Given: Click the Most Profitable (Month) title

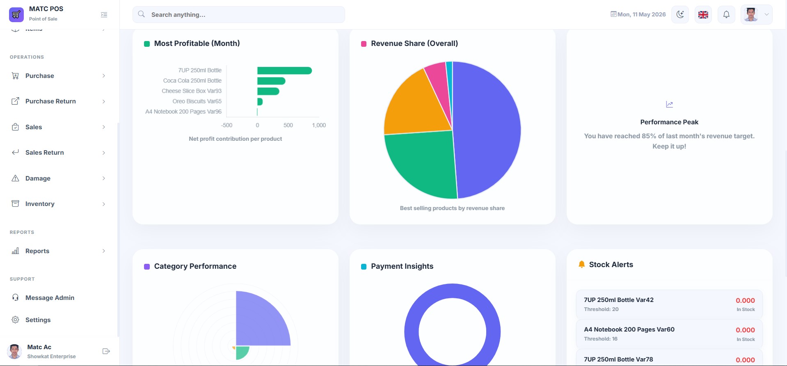Looking at the screenshot, I should (197, 43).
